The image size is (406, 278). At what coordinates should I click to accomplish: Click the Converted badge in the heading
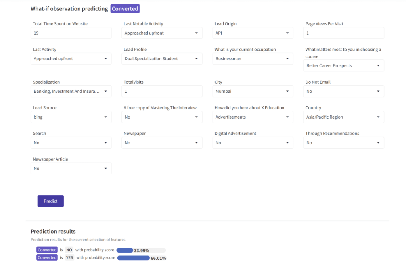tap(124, 8)
